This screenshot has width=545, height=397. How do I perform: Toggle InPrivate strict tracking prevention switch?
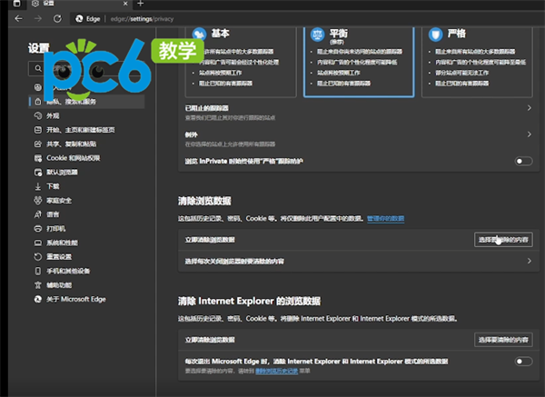click(523, 161)
